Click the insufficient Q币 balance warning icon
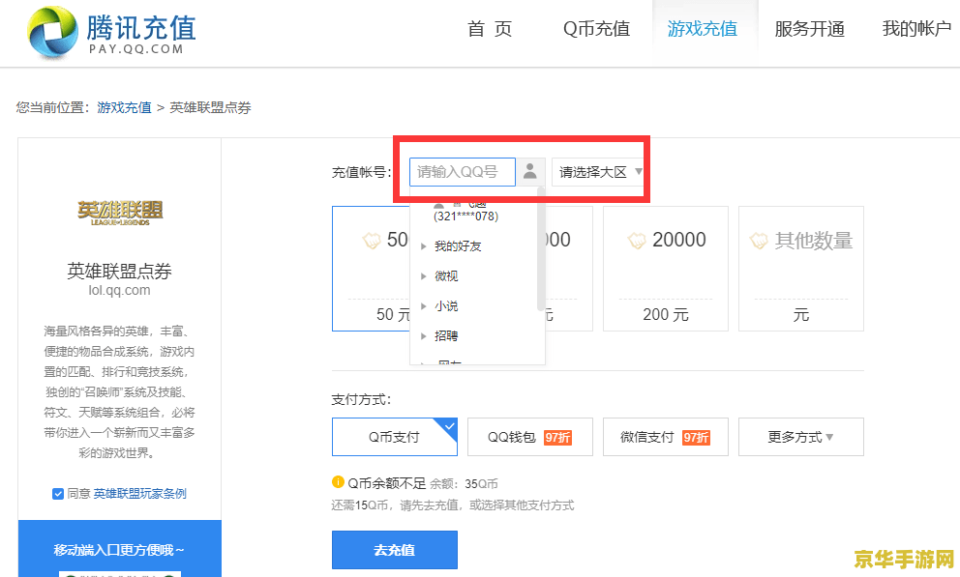The height and width of the screenshot is (577, 960). 338,482
